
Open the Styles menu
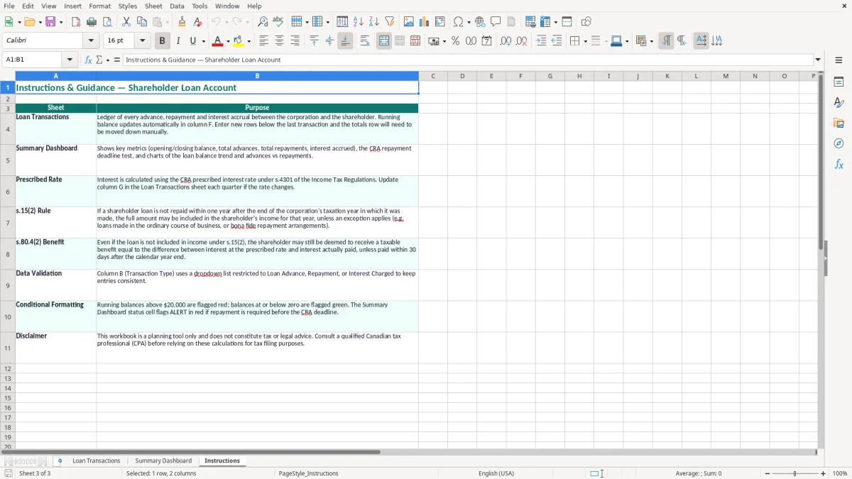(128, 6)
